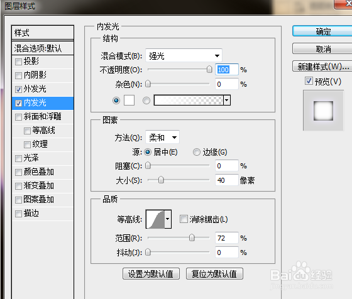Screen dimensions: 352x299
Task: Click the style preview thumbnail
Action: 323,111
